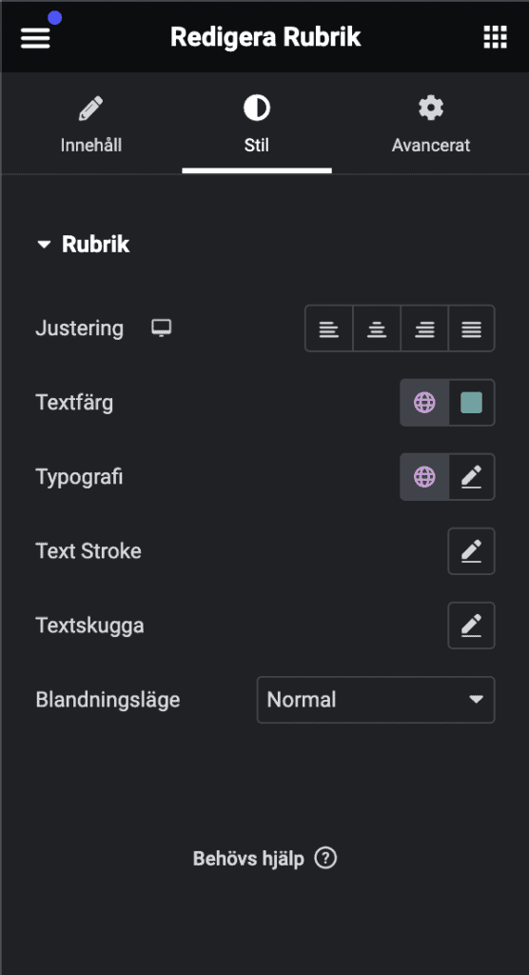Open the hamburger menu icon

pos(35,37)
